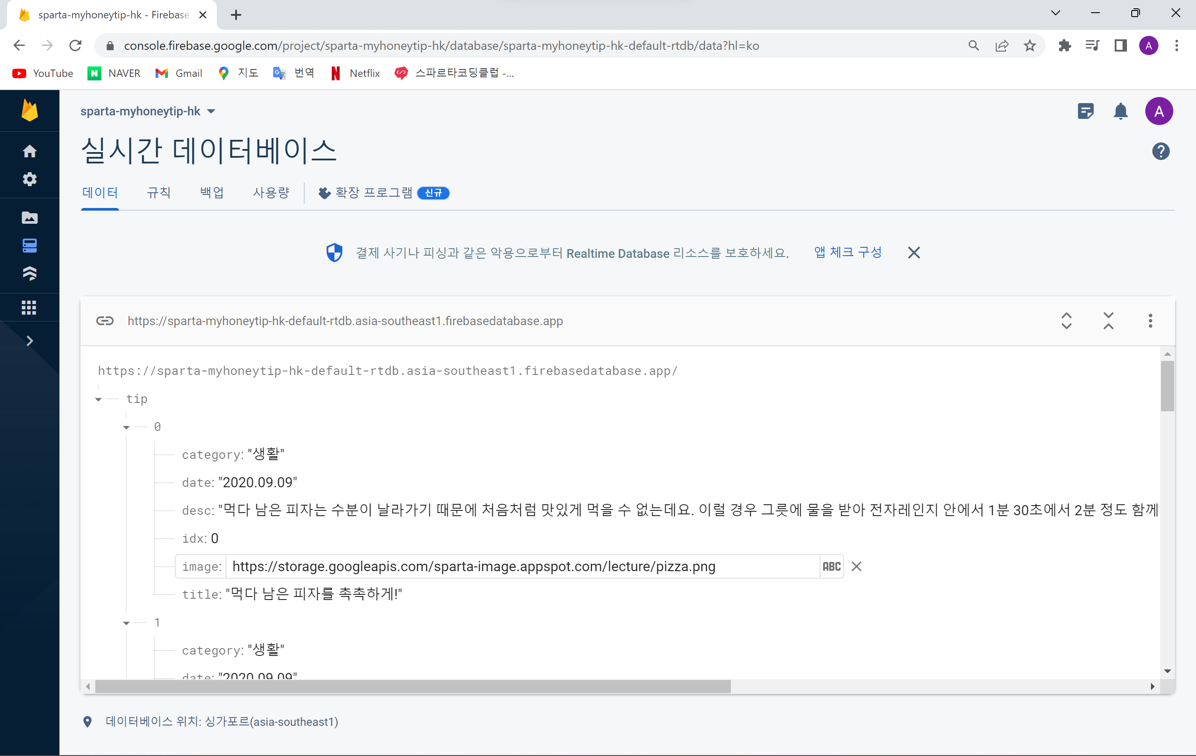The height and width of the screenshot is (756, 1196).
Task: Open YouTube bookmark
Action: [43, 73]
